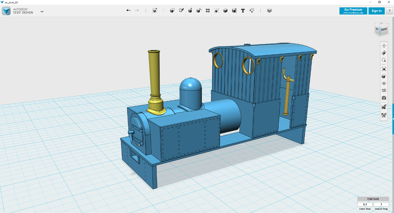This screenshot has width=394, height=213.
Task: Open the Primitives tool menu
Action: (172, 10)
